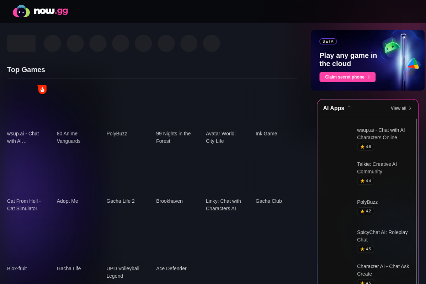
Task: Click the Top Games heading
Action: [26, 70]
